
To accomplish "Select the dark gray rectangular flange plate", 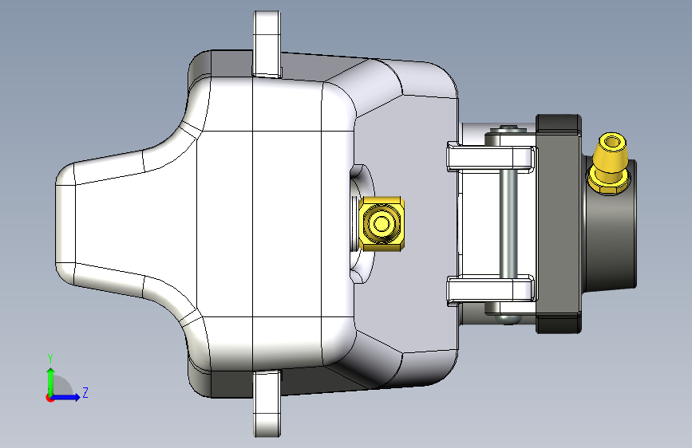I will pyautogui.click(x=559, y=223).
